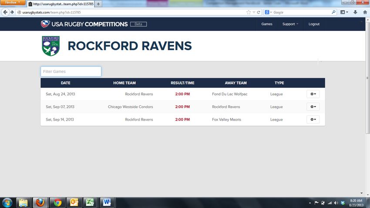Open Word from the taskbar
Image resolution: width=370 pixels, height=208 pixels.
(107, 203)
